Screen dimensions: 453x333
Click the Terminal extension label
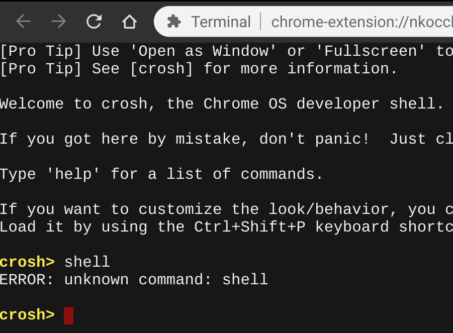click(x=221, y=22)
